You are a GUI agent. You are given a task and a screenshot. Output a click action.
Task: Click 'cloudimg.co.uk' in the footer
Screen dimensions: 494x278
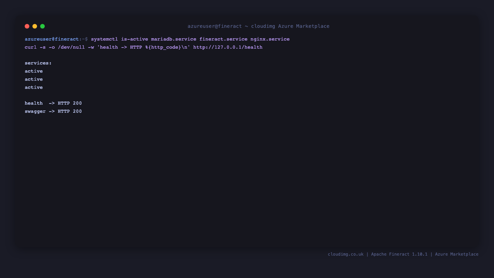pyautogui.click(x=346, y=254)
